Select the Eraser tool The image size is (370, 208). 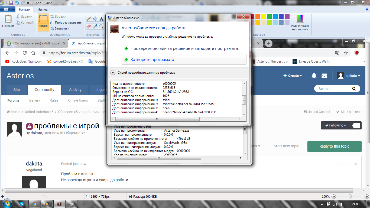(x=89, y=26)
